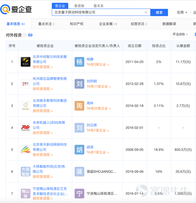View 股权穿透图 for 宁波梅山保税港区 row
This screenshot has height=203, width=196.
click(43, 198)
